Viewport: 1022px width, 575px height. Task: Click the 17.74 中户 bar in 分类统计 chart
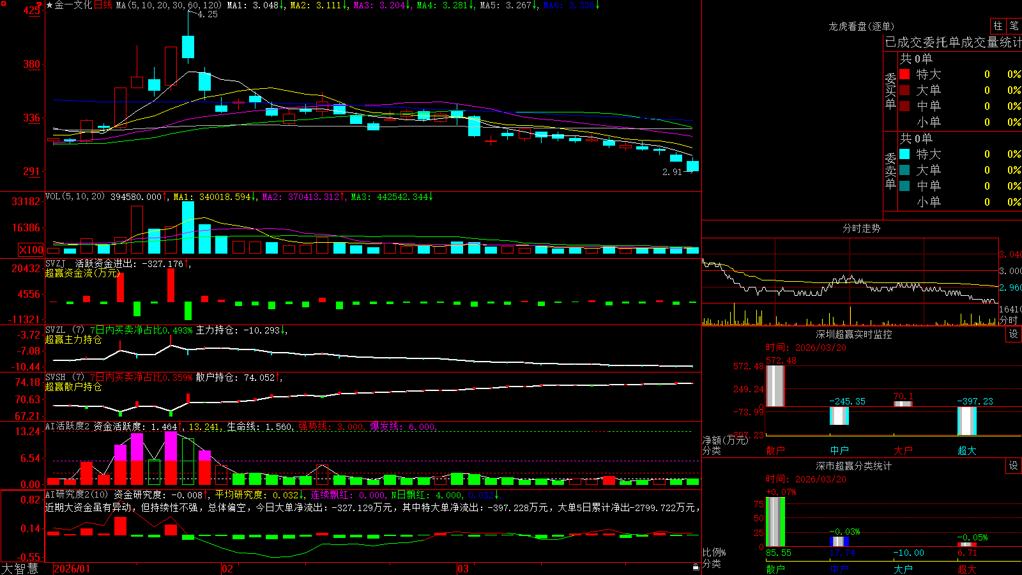pyautogui.click(x=839, y=541)
